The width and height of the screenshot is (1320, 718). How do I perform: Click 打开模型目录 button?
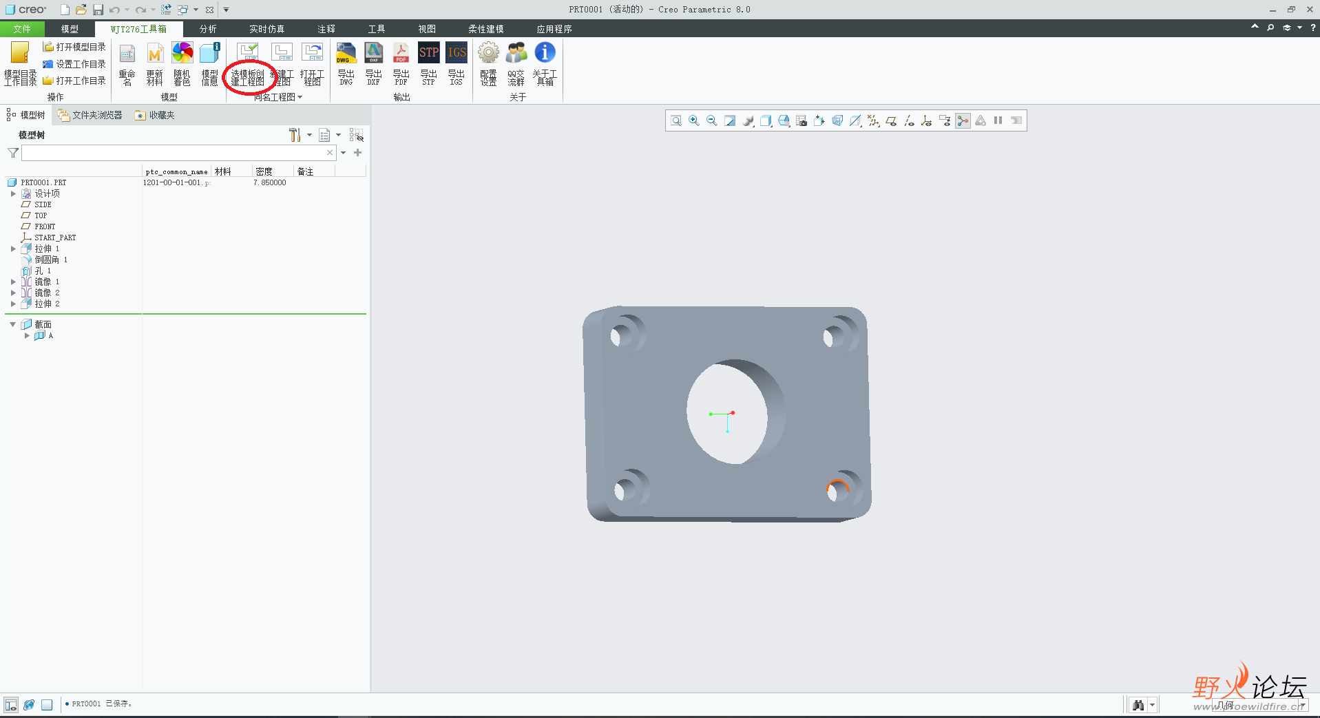[74, 47]
